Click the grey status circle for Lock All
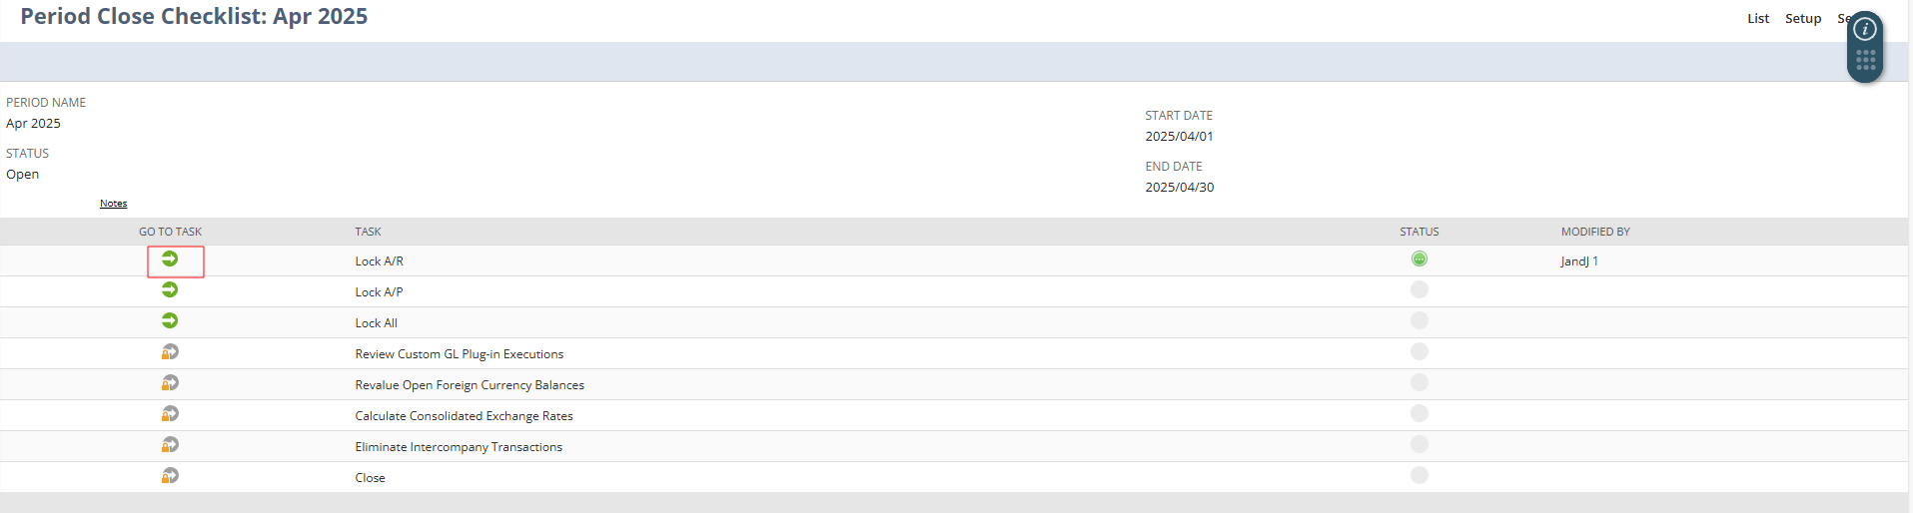1913x513 pixels. pos(1419,321)
